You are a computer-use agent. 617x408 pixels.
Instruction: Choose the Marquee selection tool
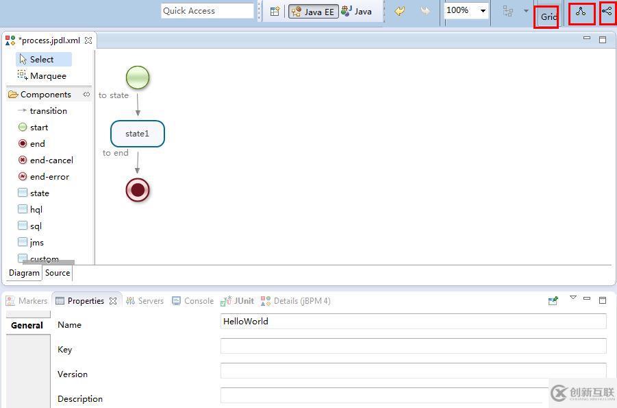pos(42,75)
